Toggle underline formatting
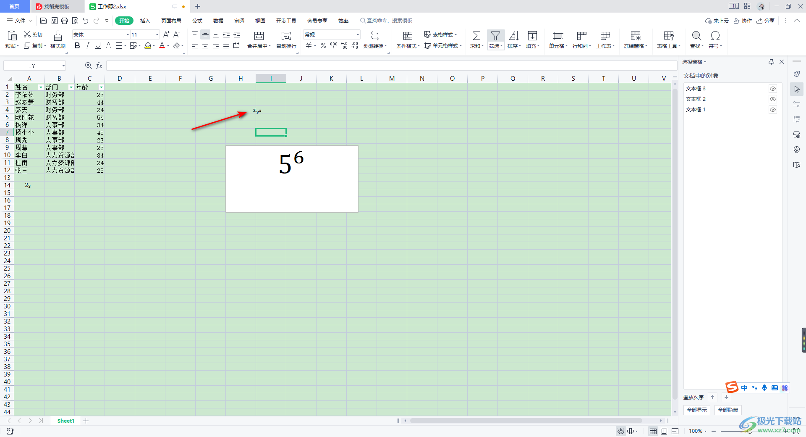Viewport: 806px width, 437px height. 98,46
